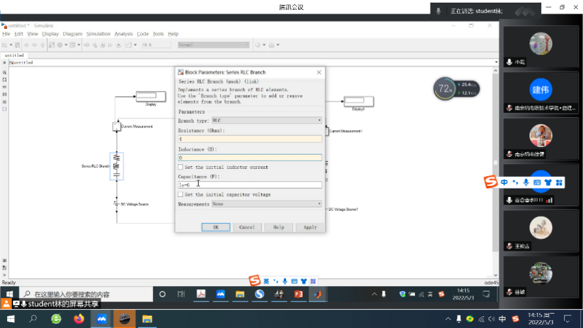583x328 pixels.
Task: Open the Simulation menu
Action: 98,34
